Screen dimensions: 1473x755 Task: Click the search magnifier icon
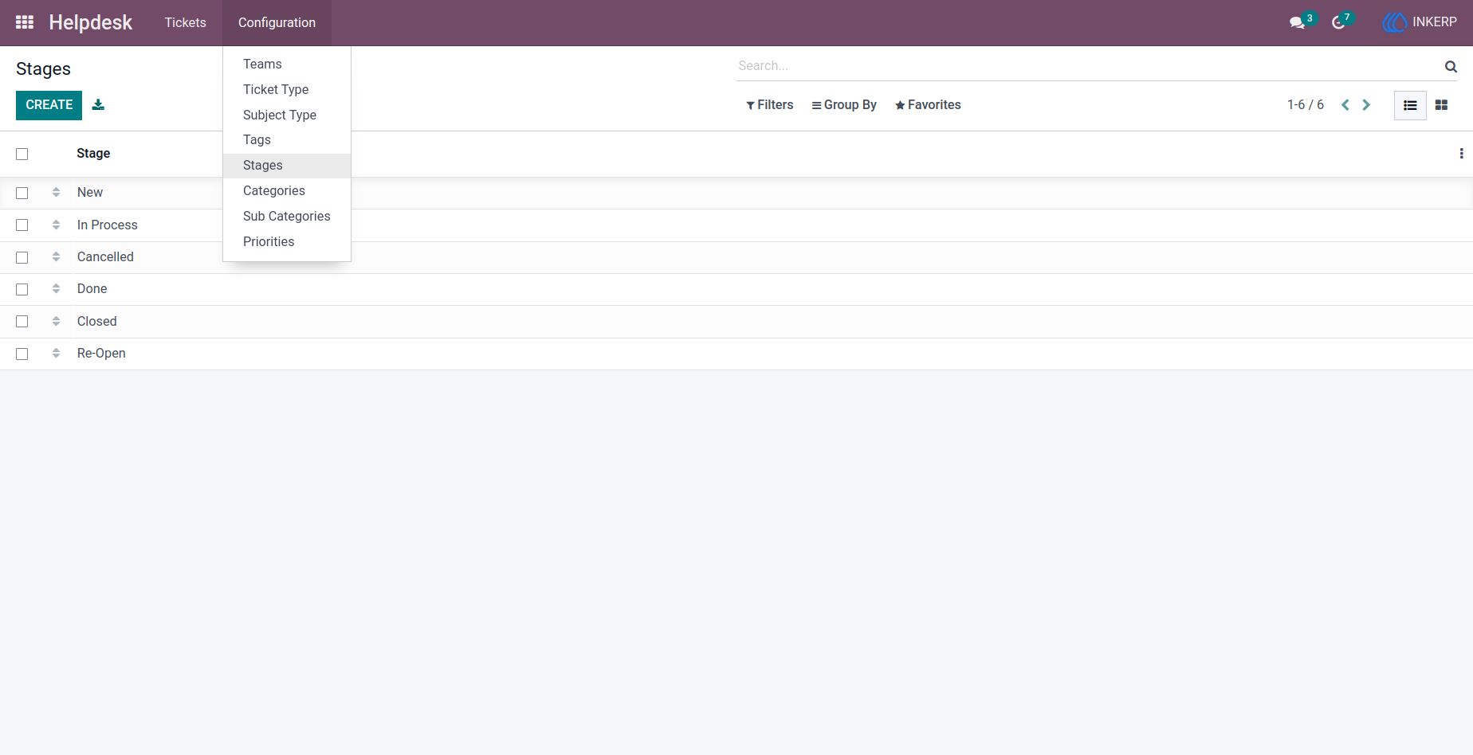pos(1451,66)
